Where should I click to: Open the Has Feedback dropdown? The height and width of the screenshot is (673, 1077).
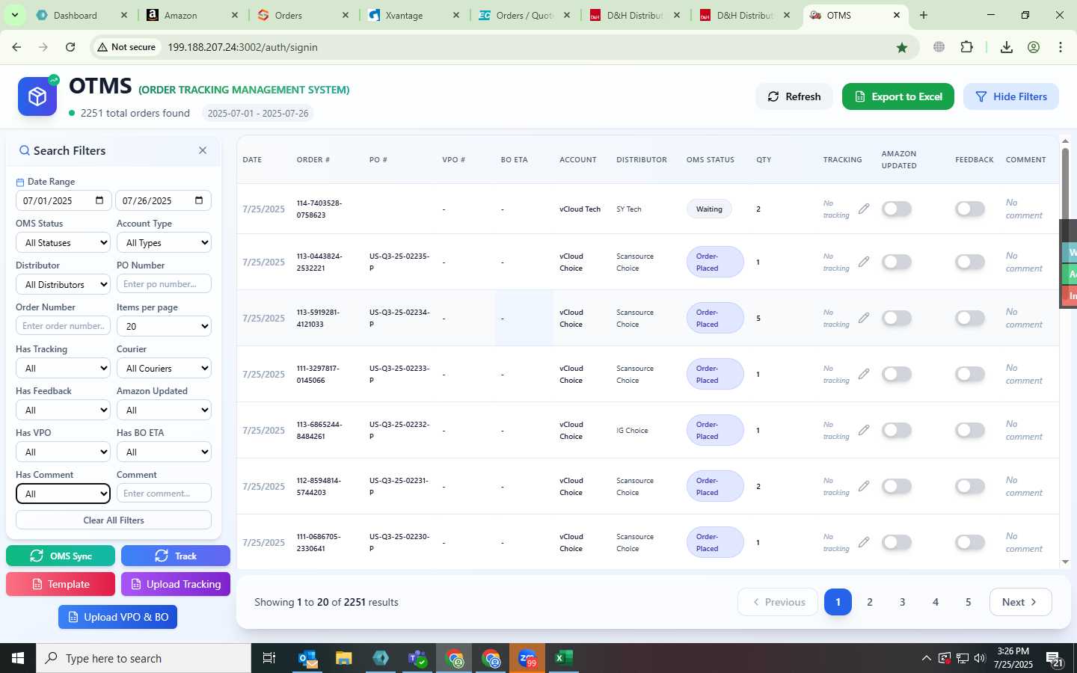63,410
